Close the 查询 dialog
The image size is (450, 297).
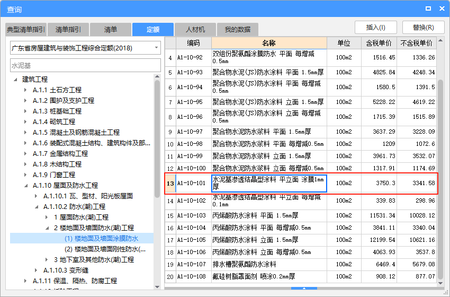(442, 8)
